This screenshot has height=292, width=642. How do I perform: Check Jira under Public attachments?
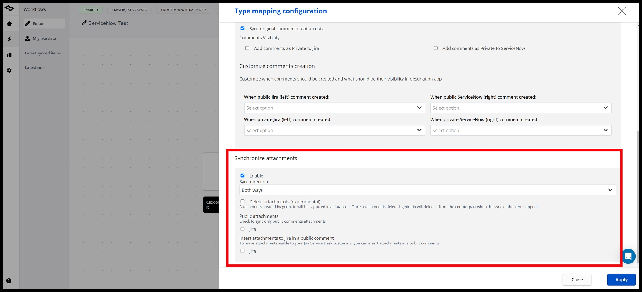242,229
